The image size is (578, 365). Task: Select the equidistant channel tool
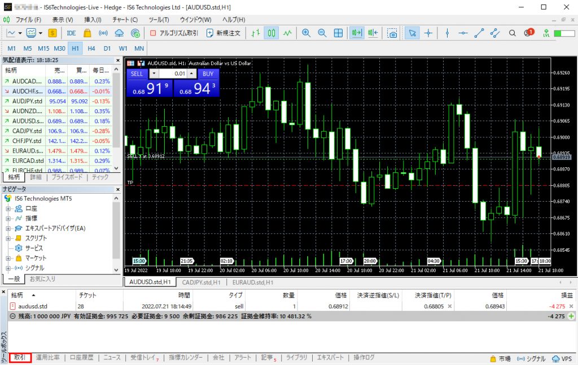click(494, 33)
